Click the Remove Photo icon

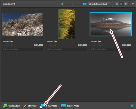tap(63, 106)
